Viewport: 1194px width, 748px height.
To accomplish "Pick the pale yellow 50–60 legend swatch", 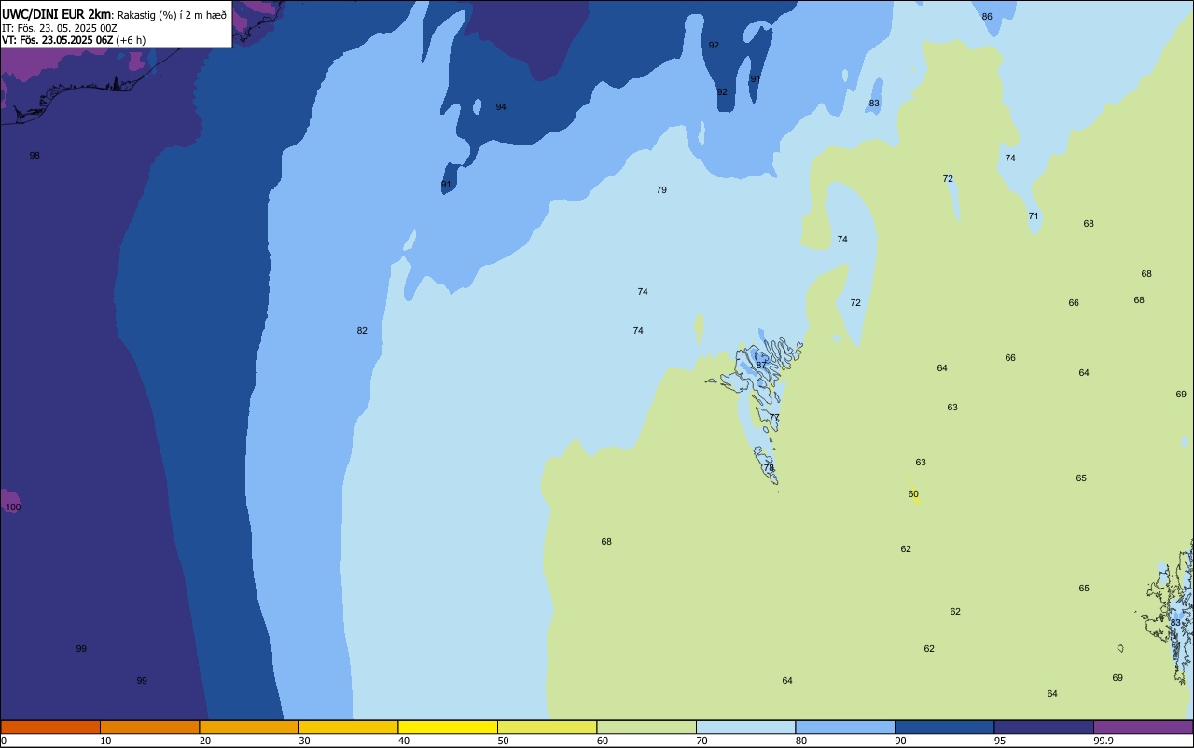I will coord(547,727).
